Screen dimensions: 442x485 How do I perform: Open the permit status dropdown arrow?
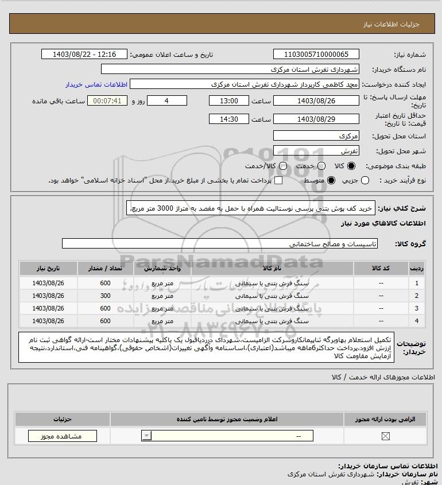point(146,436)
